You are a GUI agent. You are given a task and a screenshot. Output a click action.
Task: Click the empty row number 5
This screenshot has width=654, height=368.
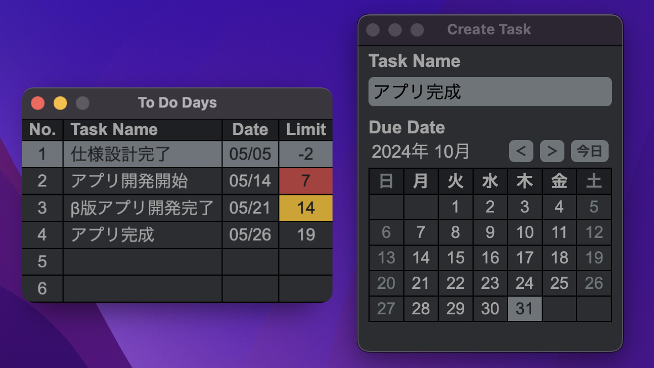pyautogui.click(x=43, y=262)
